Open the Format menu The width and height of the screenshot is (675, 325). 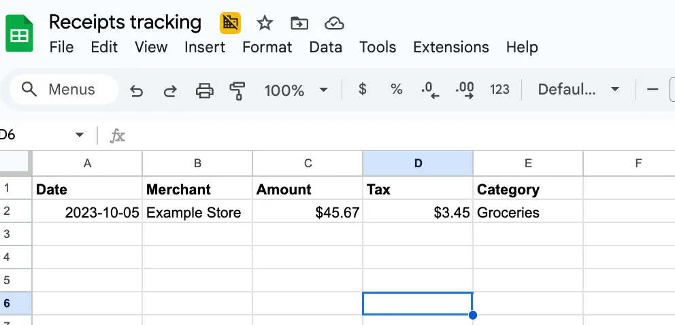tap(267, 47)
